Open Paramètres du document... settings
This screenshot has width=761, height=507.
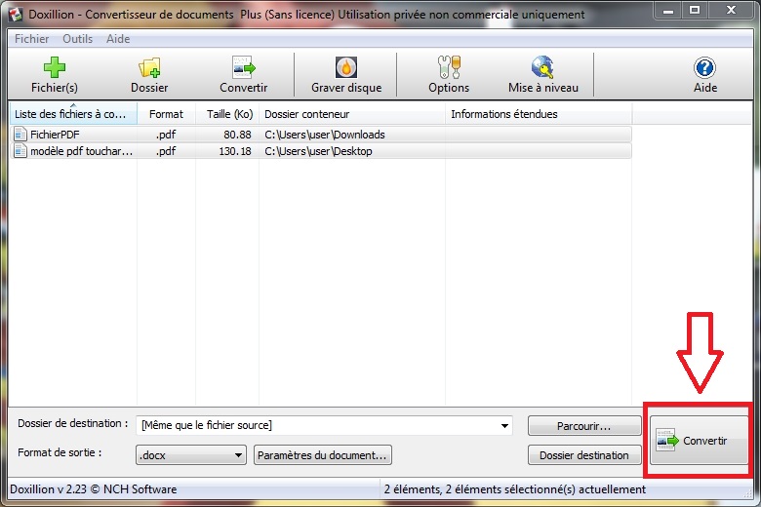pos(323,455)
